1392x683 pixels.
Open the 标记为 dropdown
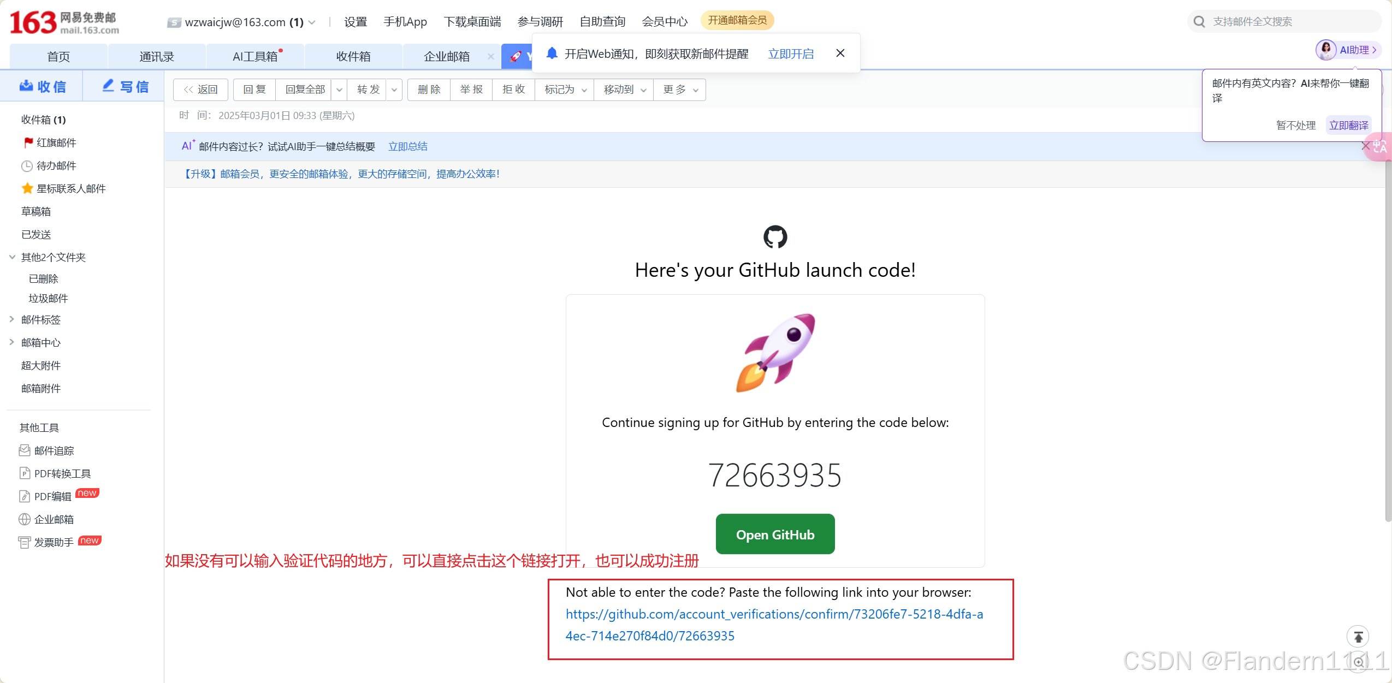pyautogui.click(x=565, y=90)
